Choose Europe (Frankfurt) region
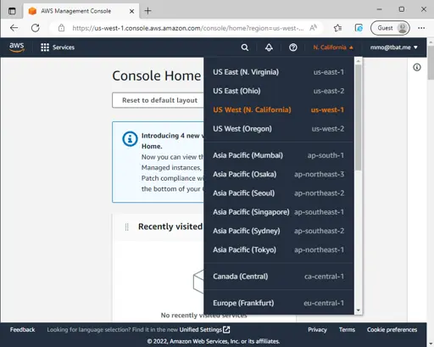Image resolution: width=434 pixels, height=347 pixels. pos(279,303)
